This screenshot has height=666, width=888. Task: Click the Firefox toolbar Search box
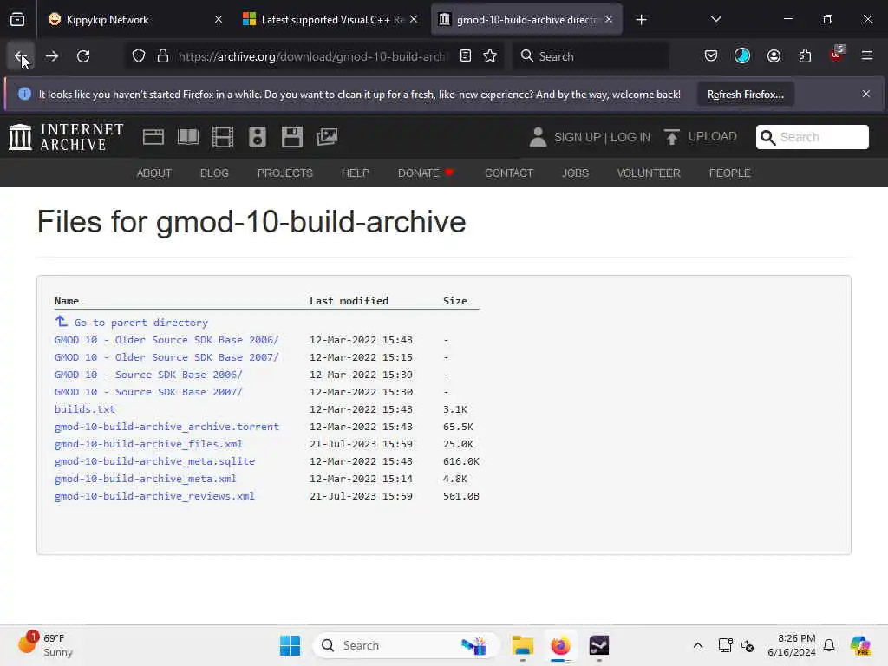coord(591,56)
